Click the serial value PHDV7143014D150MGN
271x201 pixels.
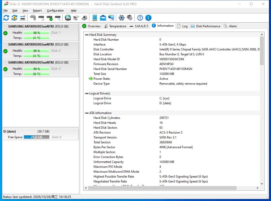(176, 69)
